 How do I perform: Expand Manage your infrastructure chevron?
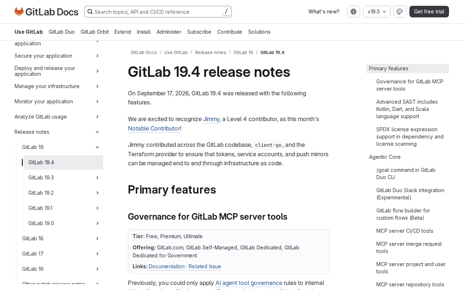coord(97,86)
